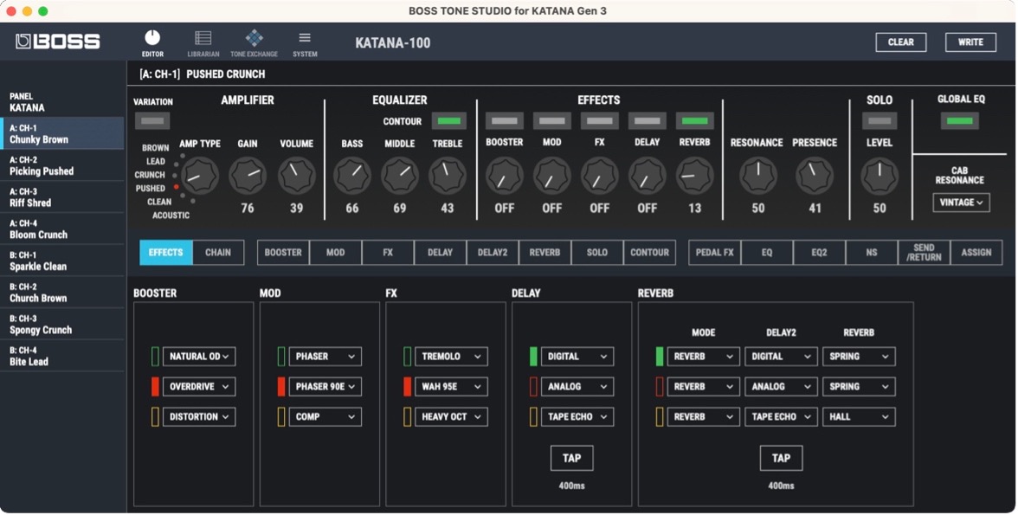Disable the GLOBAL EQ switch
1018x515 pixels.
(959, 121)
